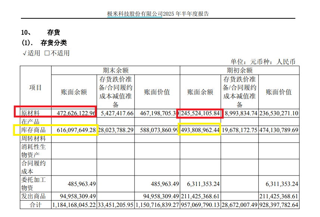The height and width of the screenshot is (217, 320).
Task: Select beginning raw materials balance 245,524,105.84
Action: click(200, 113)
